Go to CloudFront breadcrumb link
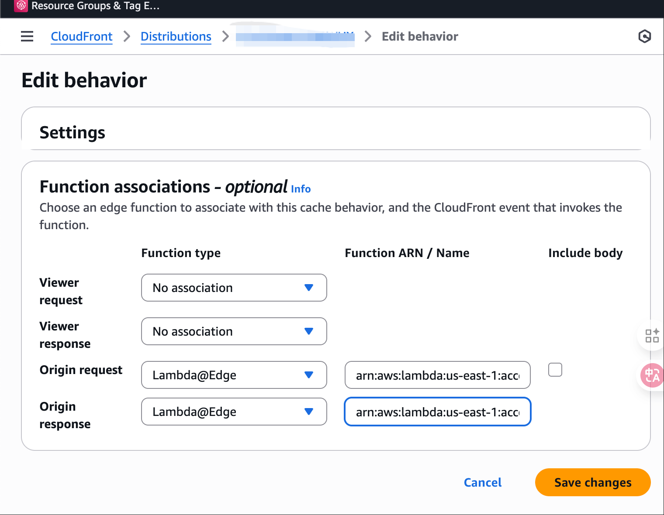The image size is (664, 515). tap(82, 37)
